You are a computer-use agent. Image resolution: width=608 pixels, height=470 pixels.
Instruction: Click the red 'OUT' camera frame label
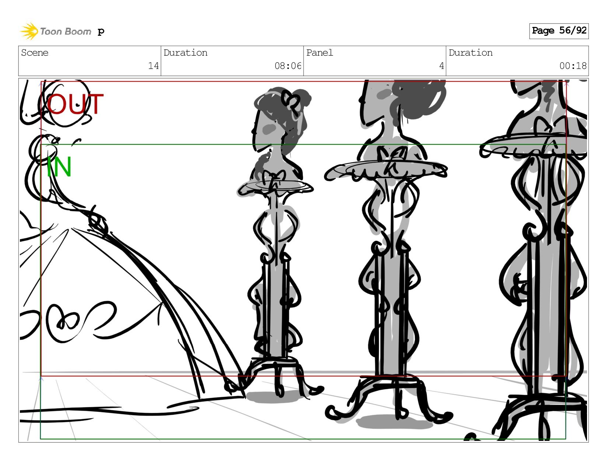(75, 104)
